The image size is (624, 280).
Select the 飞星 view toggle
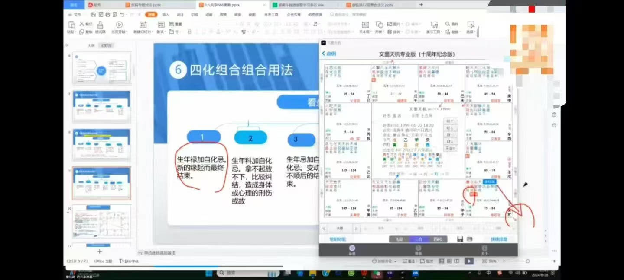coord(398,239)
